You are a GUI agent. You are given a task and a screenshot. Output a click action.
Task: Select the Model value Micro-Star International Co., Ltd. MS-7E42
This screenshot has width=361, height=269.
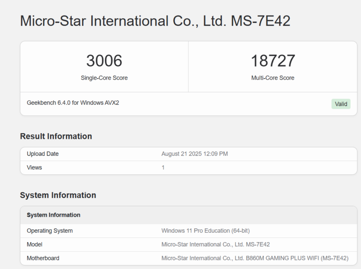pos(215,244)
